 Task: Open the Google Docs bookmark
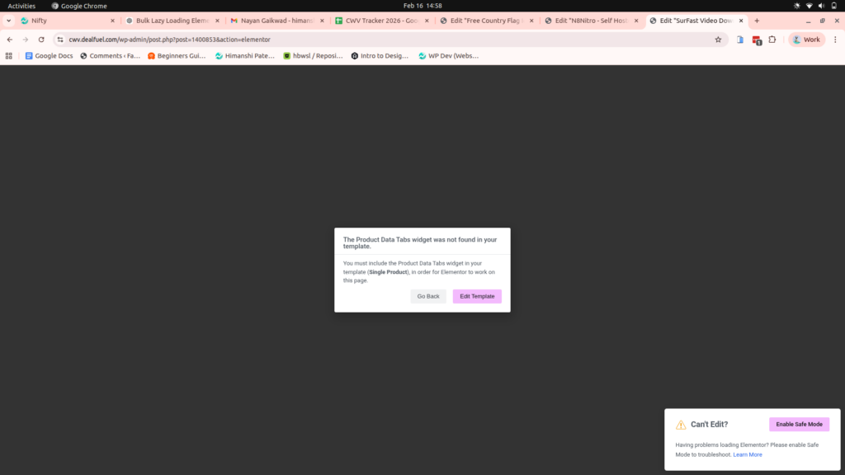(x=49, y=56)
